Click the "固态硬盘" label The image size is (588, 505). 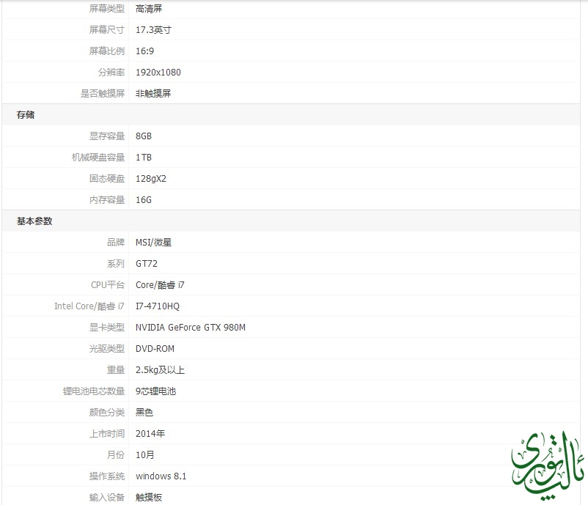click(107, 178)
